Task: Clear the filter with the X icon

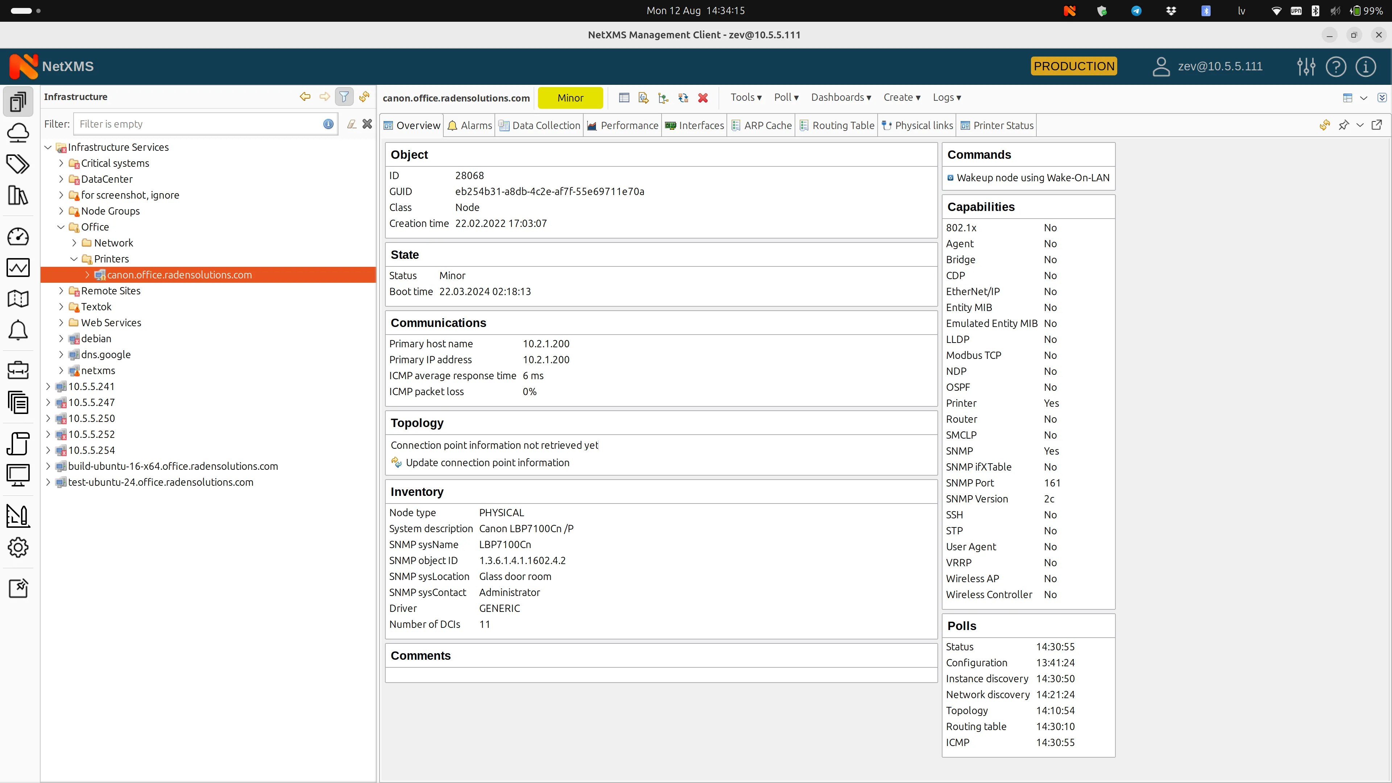Action: 367,124
